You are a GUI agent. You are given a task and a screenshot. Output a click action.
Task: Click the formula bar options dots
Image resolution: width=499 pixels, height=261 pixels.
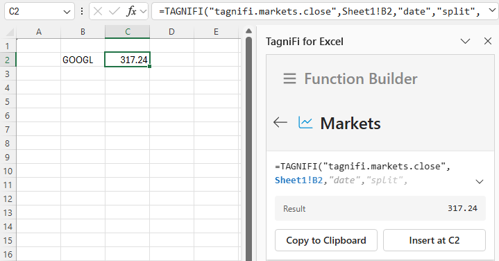tap(82, 12)
